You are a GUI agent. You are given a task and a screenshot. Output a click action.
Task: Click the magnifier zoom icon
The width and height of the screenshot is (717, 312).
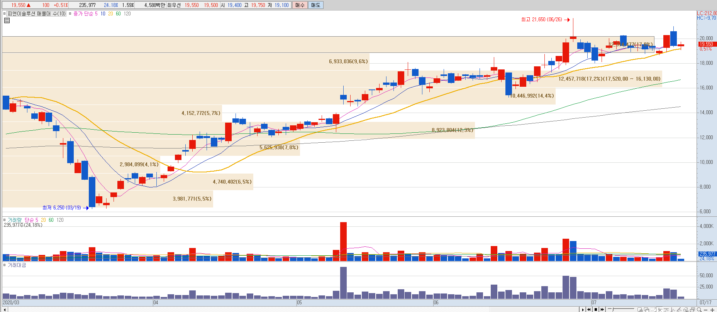699,309
